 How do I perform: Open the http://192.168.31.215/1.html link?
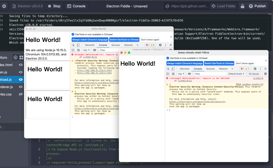pos(94,70)
